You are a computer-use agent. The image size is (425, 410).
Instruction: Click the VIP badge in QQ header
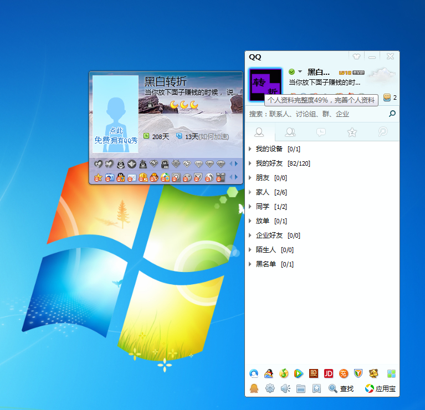(x=359, y=73)
